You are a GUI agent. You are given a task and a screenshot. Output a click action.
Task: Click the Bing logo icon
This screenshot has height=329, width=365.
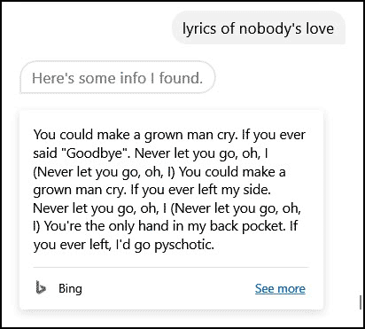(x=41, y=287)
